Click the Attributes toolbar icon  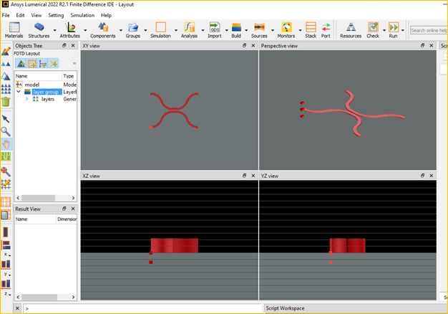(x=69, y=30)
